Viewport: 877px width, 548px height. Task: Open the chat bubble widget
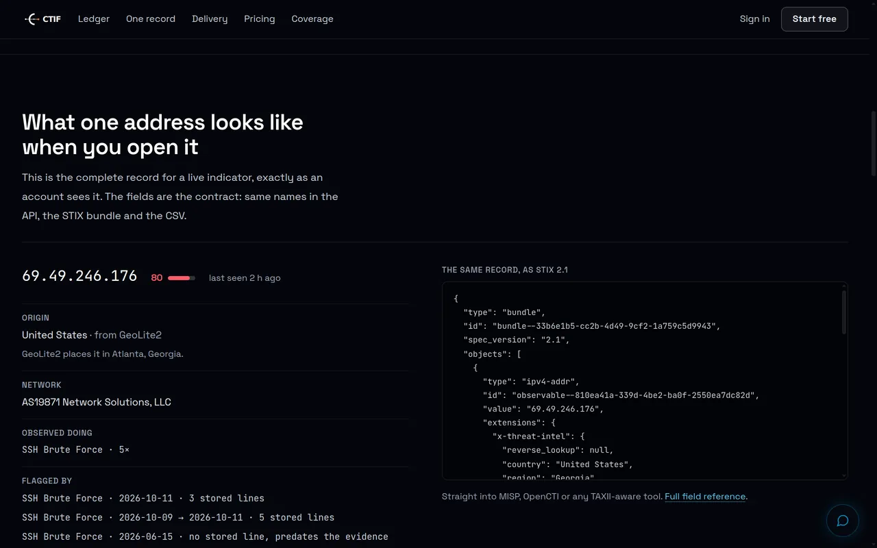[x=843, y=521]
